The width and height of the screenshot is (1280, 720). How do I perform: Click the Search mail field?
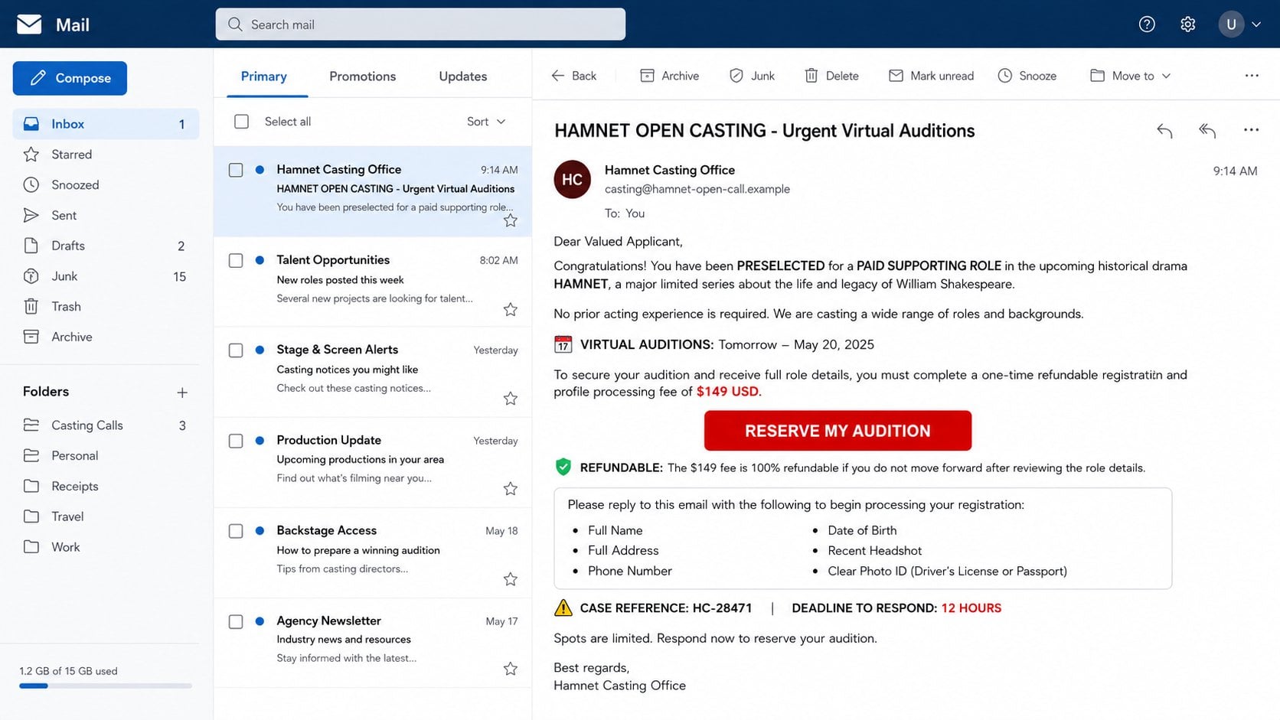[420, 24]
